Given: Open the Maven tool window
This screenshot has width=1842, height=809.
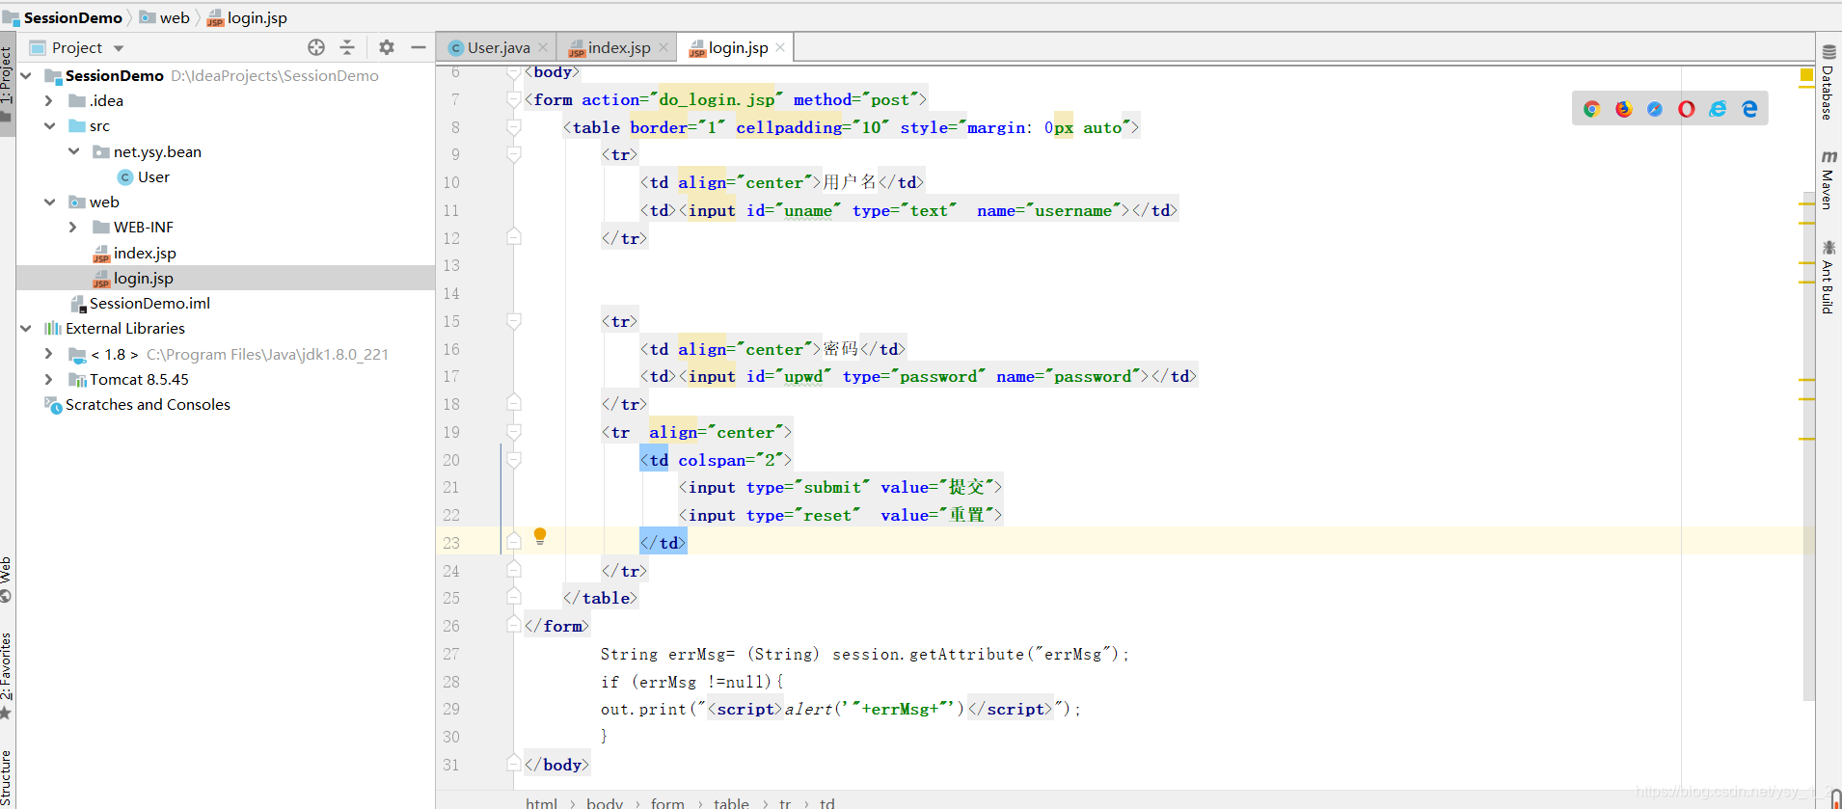Looking at the screenshot, I should pyautogui.click(x=1828, y=180).
